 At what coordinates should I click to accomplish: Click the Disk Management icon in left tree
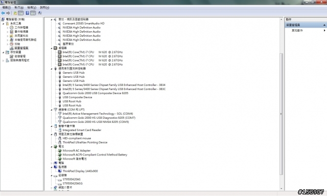(12, 56)
